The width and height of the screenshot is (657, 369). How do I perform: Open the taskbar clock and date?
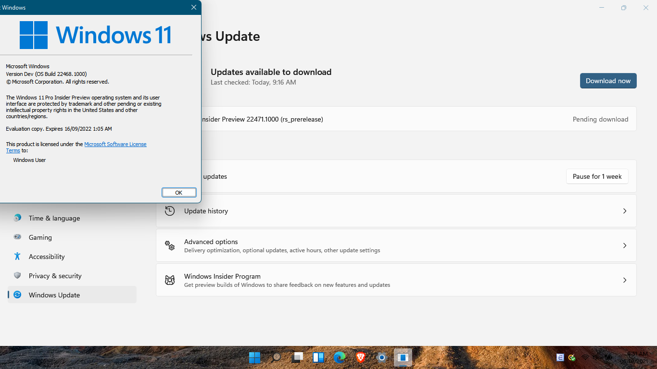point(633,357)
